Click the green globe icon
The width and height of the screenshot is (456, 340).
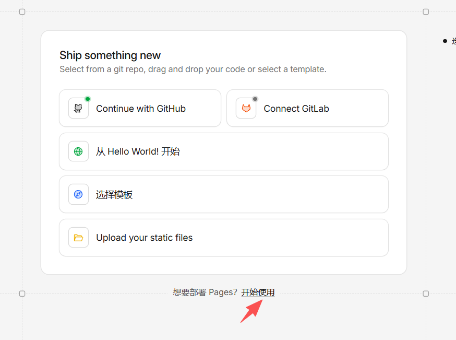click(x=78, y=151)
